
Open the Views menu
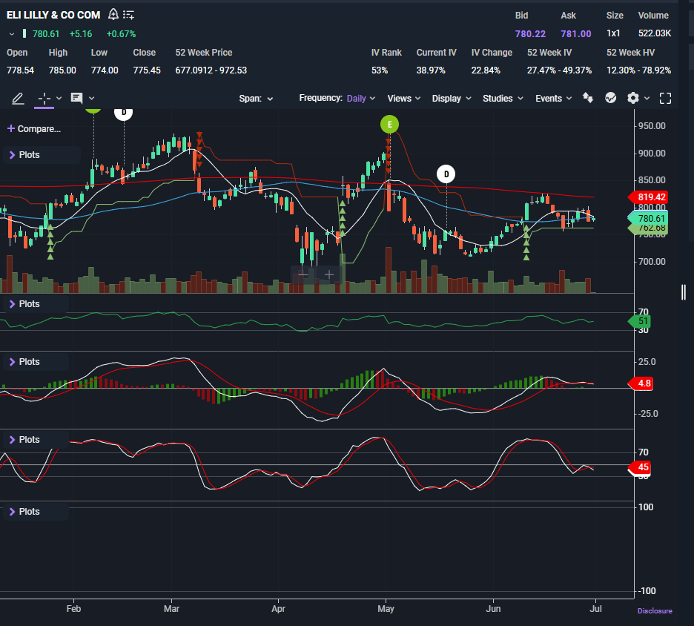tap(403, 99)
